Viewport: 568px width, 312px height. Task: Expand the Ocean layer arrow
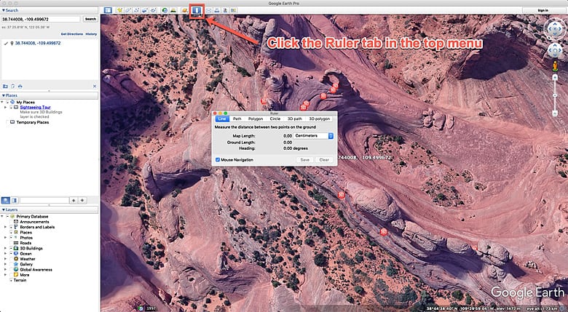coord(5,254)
